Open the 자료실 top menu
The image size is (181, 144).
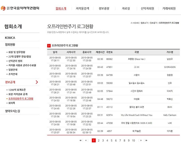coord(126,8)
